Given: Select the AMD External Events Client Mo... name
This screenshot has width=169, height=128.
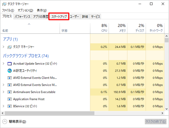Looking at the screenshot, I should (x=35, y=78).
